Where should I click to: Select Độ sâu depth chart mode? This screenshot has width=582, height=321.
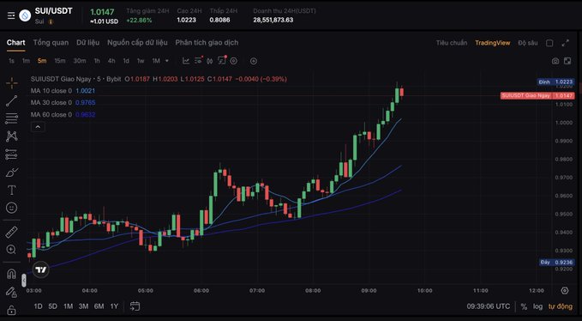click(528, 43)
